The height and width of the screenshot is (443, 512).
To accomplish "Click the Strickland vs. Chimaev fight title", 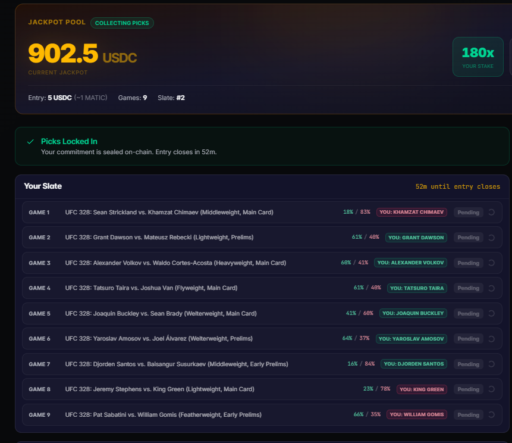I will click(169, 212).
